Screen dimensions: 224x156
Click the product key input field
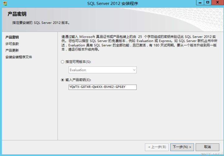[x=102, y=87]
